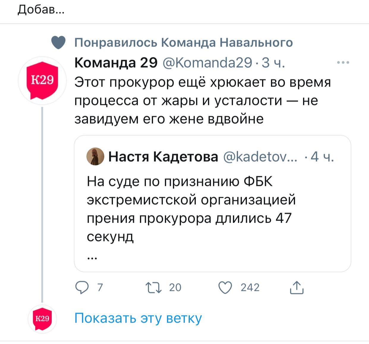Open the tweet's three-dot more options menu
369x344 pixels.
point(343,63)
